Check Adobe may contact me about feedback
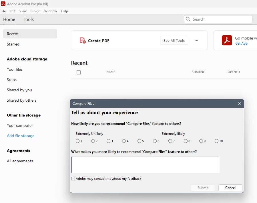The height and width of the screenshot is (203, 257). 73,179
